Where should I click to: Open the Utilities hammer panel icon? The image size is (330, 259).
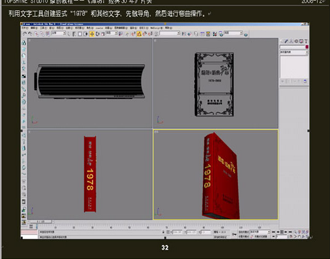(x=306, y=41)
